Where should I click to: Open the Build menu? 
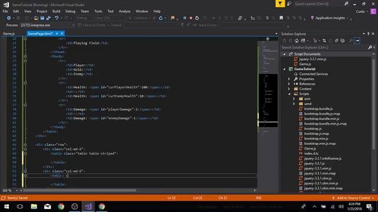point(56,11)
